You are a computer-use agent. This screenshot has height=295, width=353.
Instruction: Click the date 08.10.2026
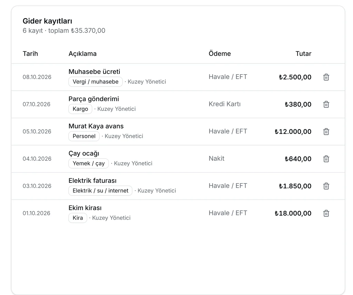[37, 77]
